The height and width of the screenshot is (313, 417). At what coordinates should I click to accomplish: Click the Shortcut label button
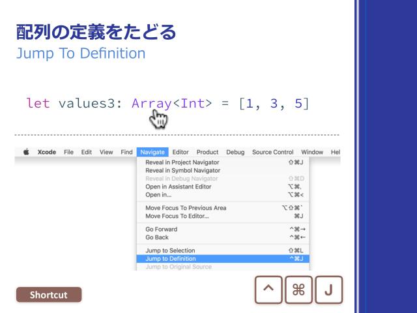(x=50, y=295)
